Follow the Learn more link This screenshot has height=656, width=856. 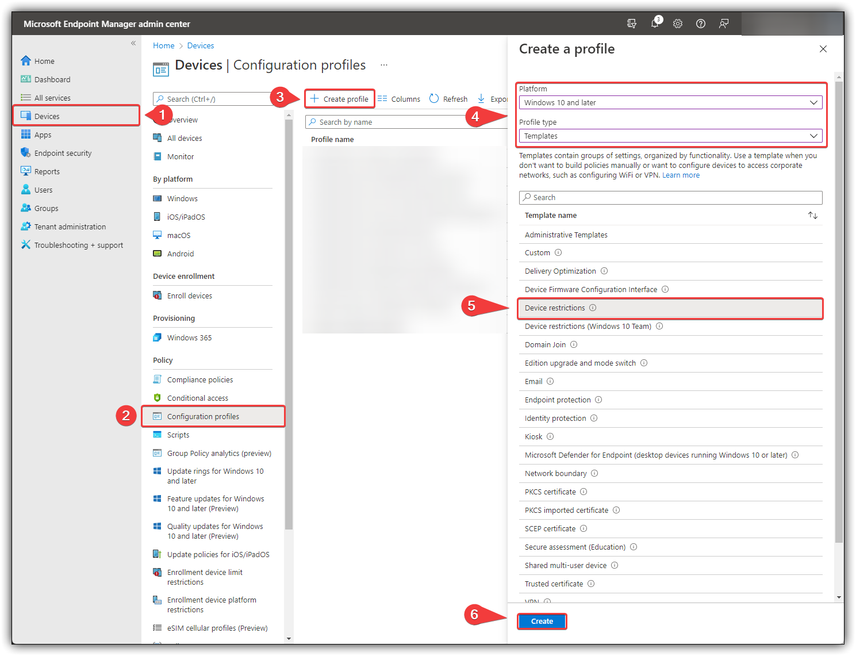coord(681,175)
